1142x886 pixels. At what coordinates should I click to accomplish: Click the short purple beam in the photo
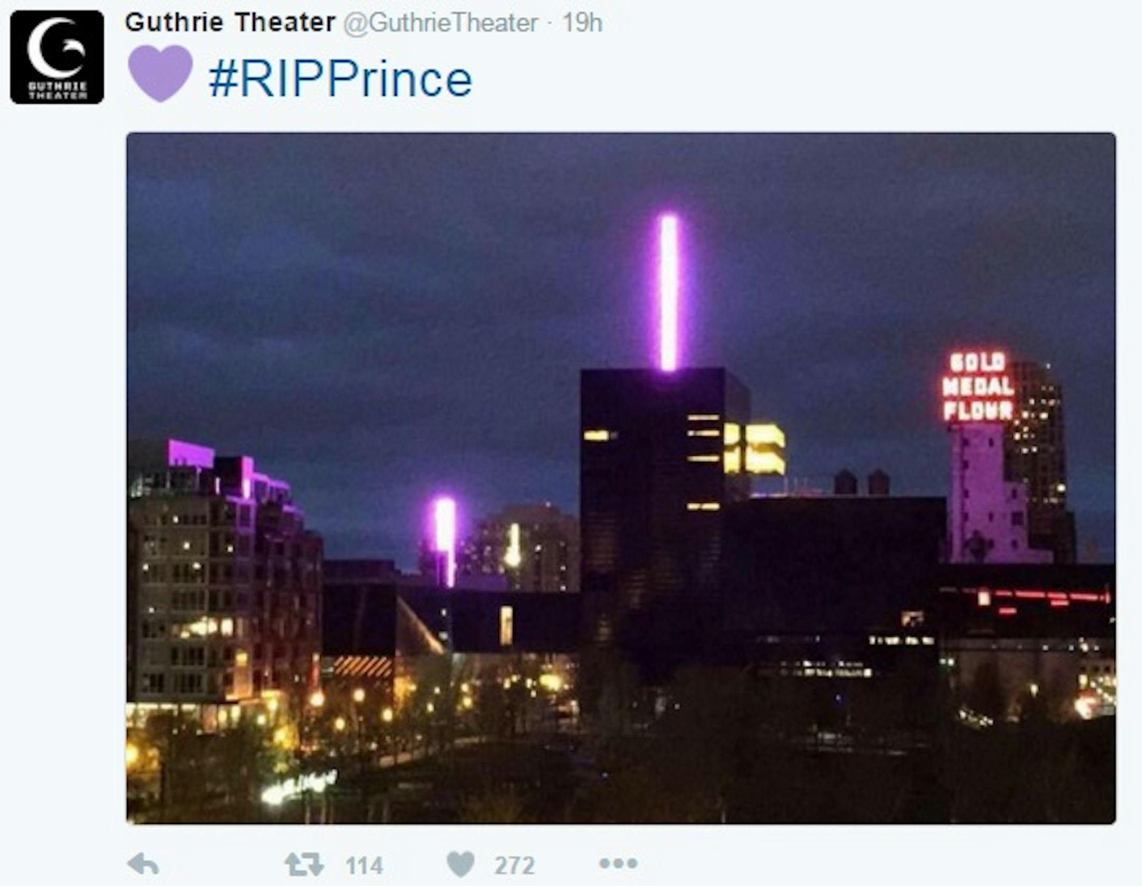pyautogui.click(x=445, y=539)
